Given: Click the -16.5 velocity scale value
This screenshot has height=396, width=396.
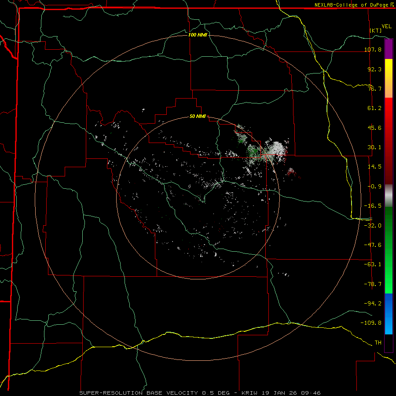Looking at the screenshot, I should click(x=373, y=206).
